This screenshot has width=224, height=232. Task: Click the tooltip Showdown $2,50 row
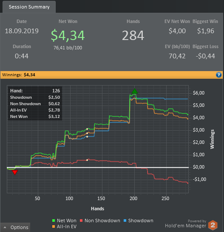(35, 97)
